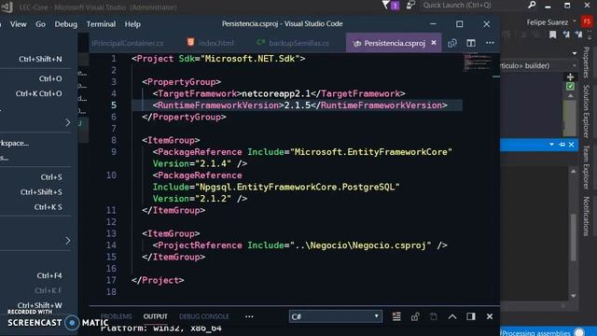Open changes for Persistencia.csproj in the editor toolbar
Viewport: 597px width, 336px height.
(x=451, y=43)
